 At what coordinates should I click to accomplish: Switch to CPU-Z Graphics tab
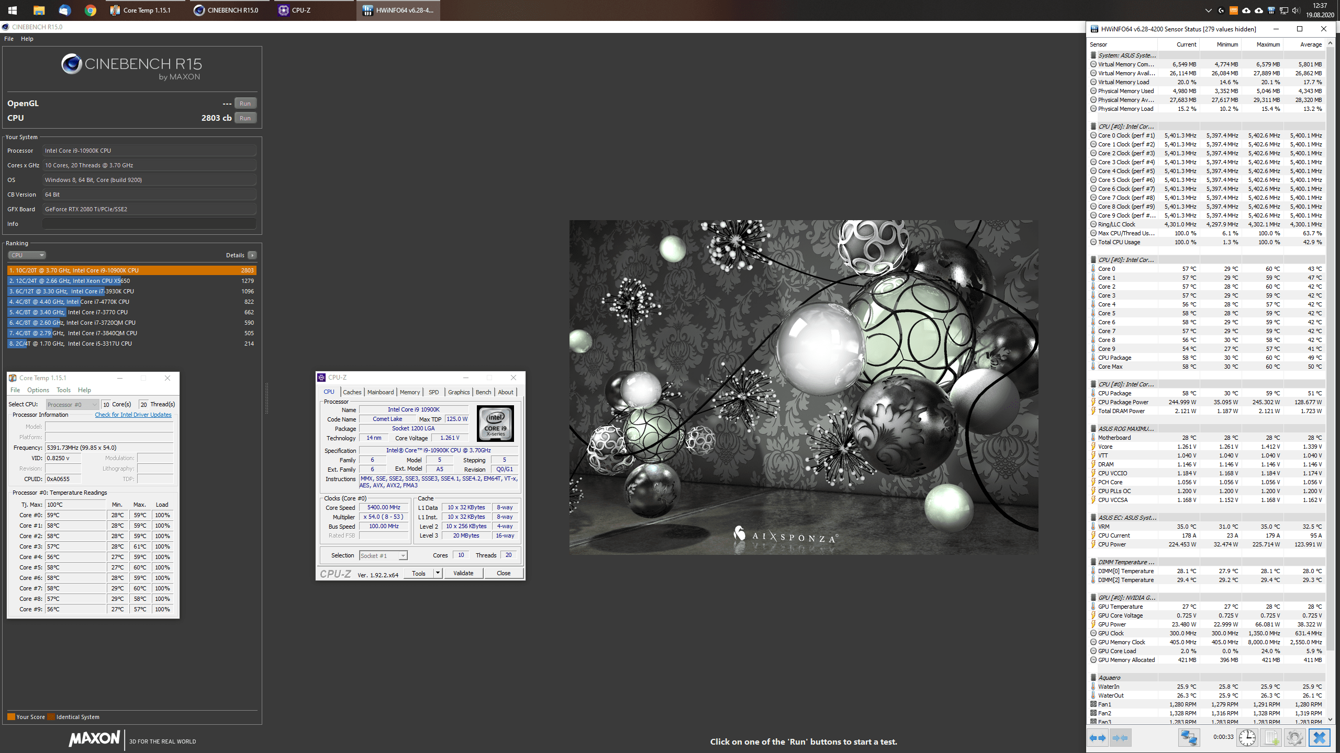459,392
